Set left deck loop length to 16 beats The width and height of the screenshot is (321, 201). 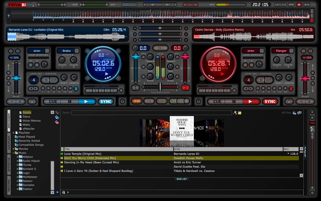click(x=65, y=88)
